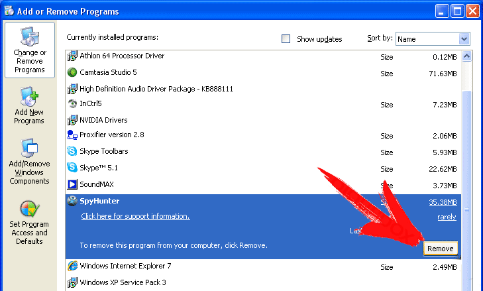Select the Change or Remove Programs icon
The width and height of the screenshot is (483, 291).
30,36
